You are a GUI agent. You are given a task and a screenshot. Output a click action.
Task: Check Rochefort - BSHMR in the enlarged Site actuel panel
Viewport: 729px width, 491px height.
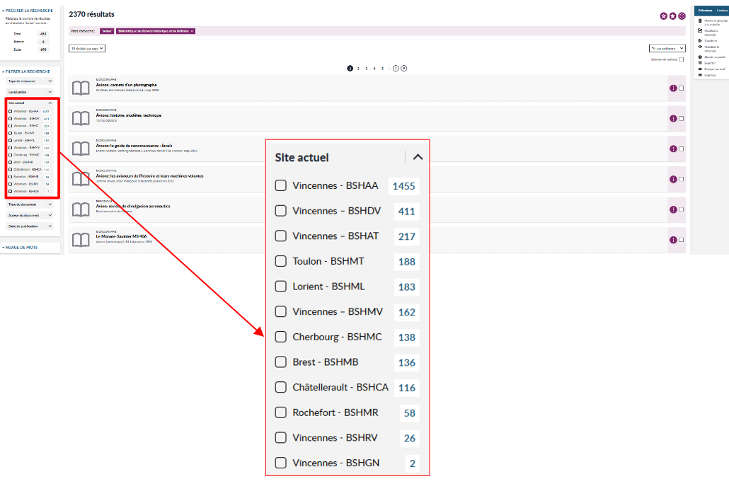281,412
